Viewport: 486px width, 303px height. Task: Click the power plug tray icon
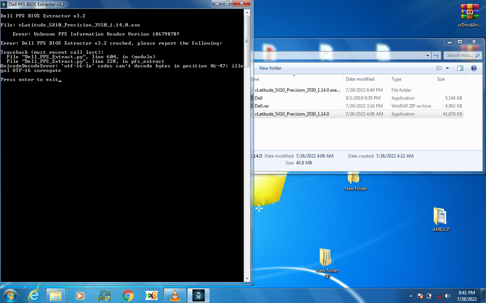tap(429, 296)
